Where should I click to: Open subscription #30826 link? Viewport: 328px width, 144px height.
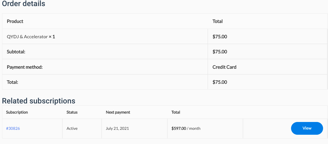[13, 128]
